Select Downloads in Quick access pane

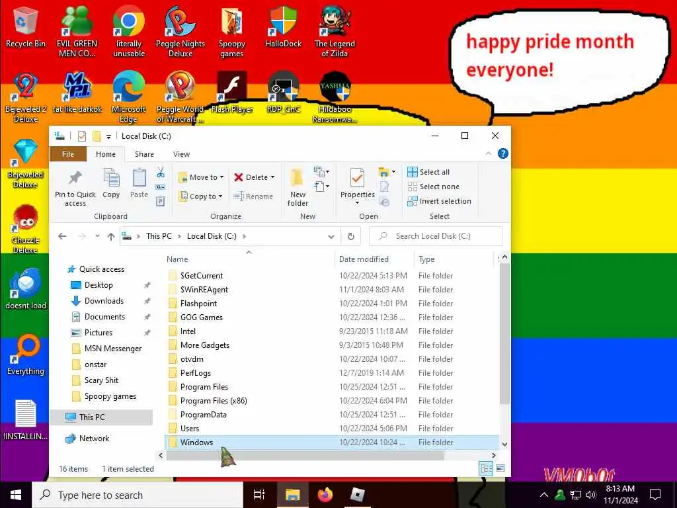click(104, 301)
